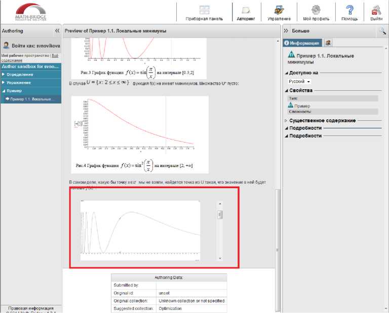Click the example icon next to right-panel title
Screen dimensions: 389x313
pyautogui.click(x=291, y=54)
